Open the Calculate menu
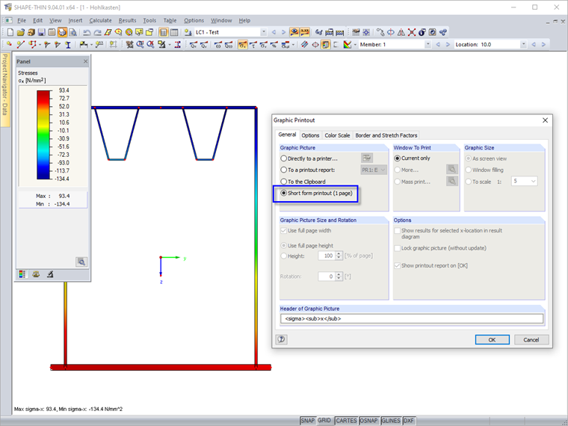The height and width of the screenshot is (426, 568). point(100,20)
